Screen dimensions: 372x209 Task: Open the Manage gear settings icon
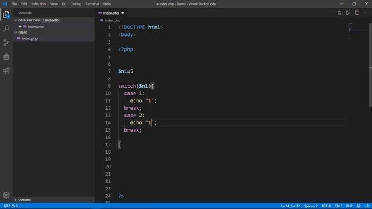[6, 195]
